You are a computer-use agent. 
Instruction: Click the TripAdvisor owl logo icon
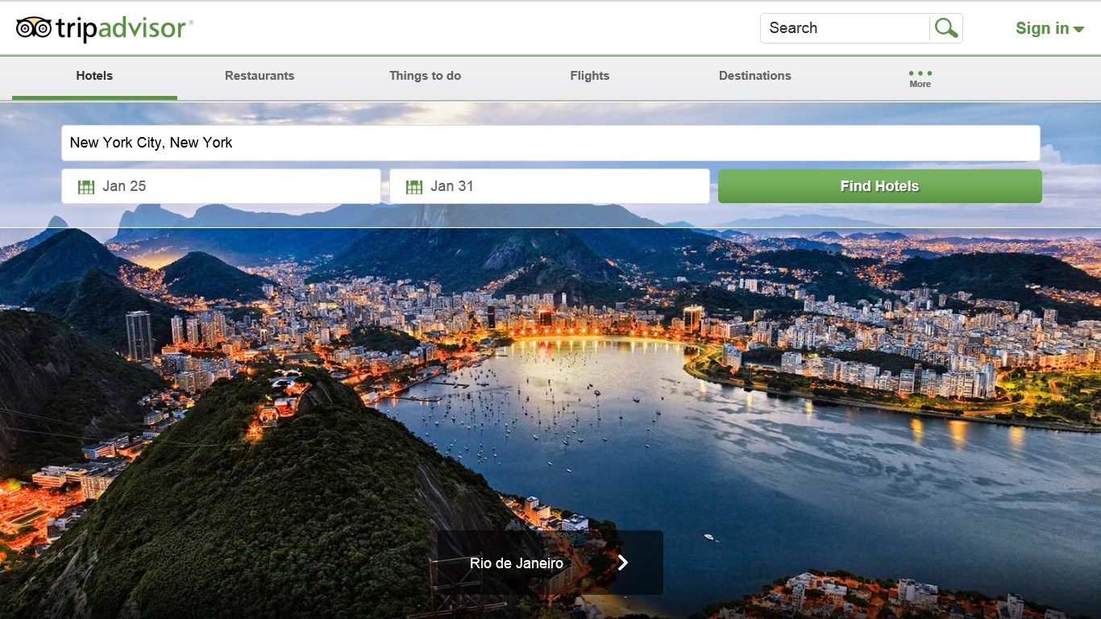[x=34, y=28]
